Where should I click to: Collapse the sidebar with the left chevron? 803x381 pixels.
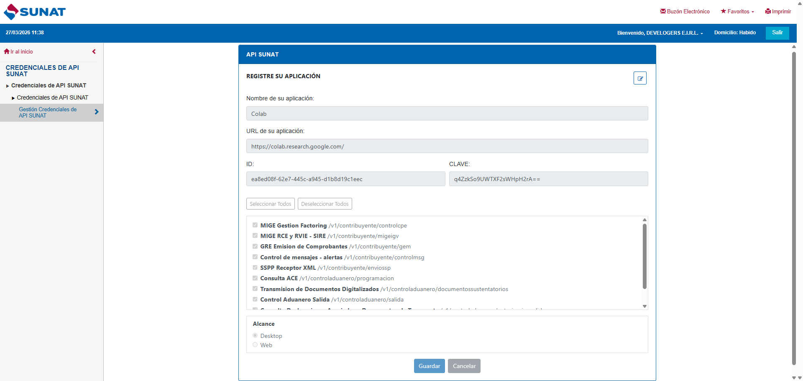94,51
